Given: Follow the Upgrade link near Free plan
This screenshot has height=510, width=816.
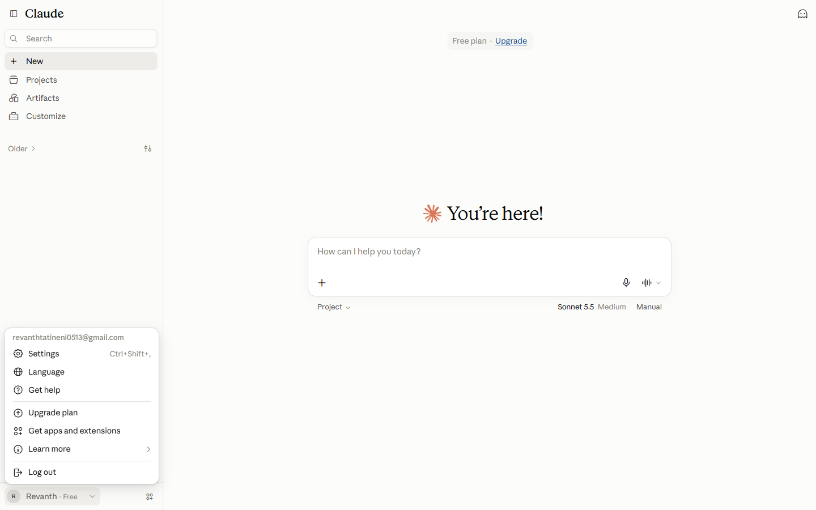Looking at the screenshot, I should [x=511, y=41].
